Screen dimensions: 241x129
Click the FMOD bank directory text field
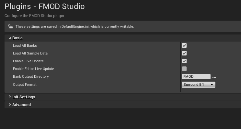tap(196, 76)
